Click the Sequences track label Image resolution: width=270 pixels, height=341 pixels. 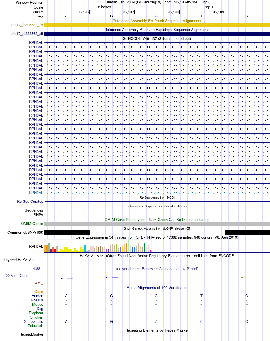pos(34,210)
